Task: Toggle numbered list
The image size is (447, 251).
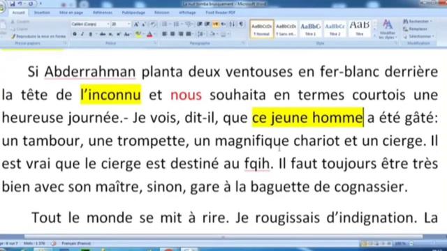Action: point(176,24)
